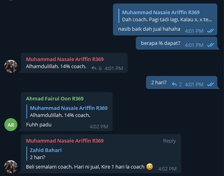Click the sweat-smile emoji in last message
The image size is (224, 176).
150,167
